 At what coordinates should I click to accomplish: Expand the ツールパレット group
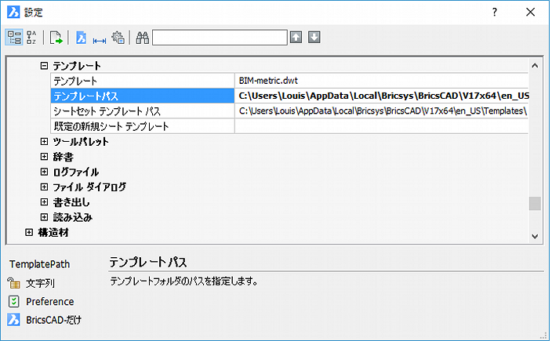click(44, 141)
